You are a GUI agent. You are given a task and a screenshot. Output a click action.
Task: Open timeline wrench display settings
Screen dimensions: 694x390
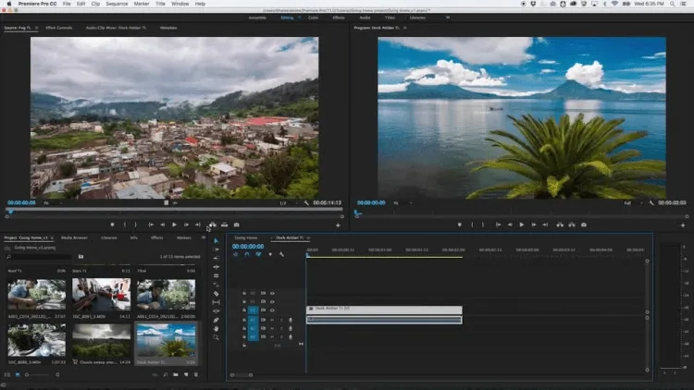coord(281,254)
